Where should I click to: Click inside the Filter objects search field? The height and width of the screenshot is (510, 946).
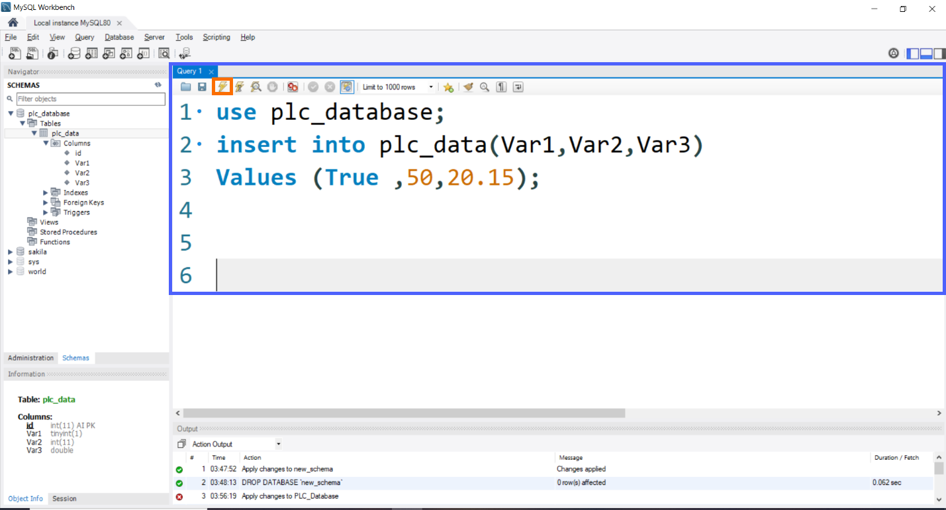(x=91, y=99)
